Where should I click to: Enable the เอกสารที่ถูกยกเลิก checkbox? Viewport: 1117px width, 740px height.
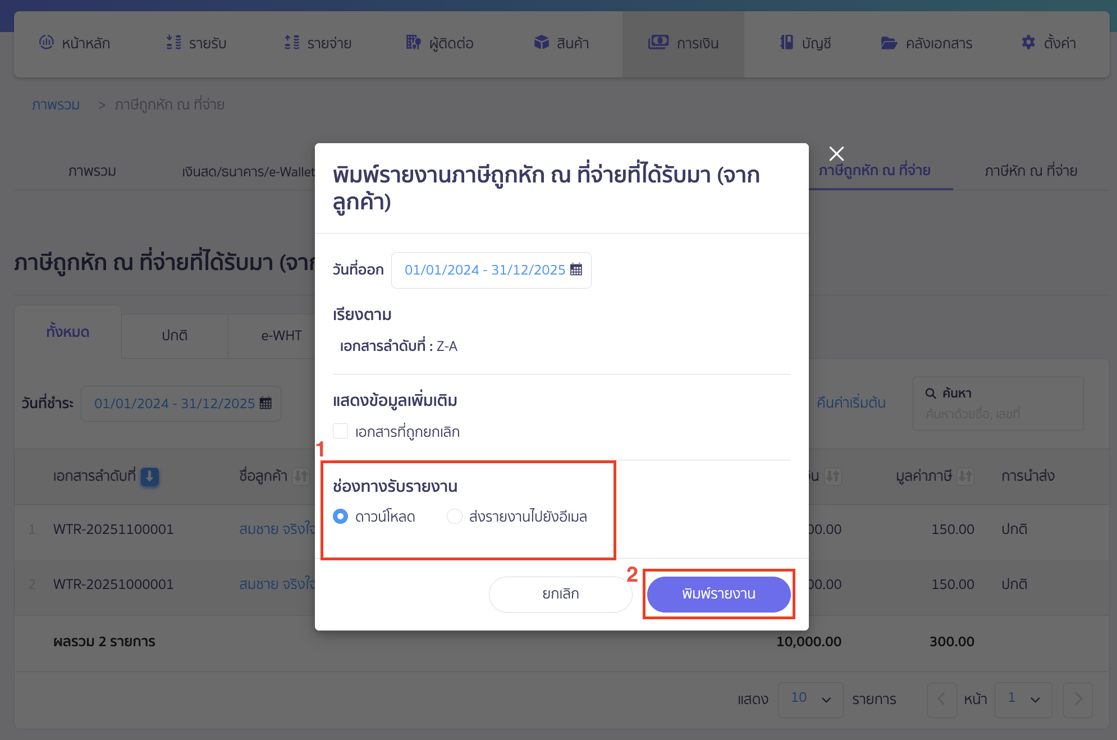tap(341, 431)
